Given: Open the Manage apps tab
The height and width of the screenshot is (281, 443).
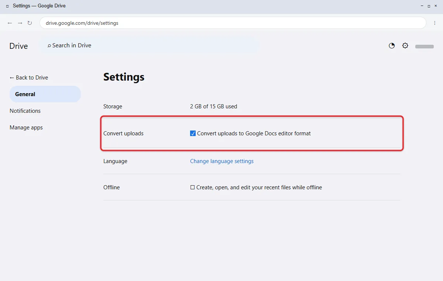Looking at the screenshot, I should coord(26,128).
